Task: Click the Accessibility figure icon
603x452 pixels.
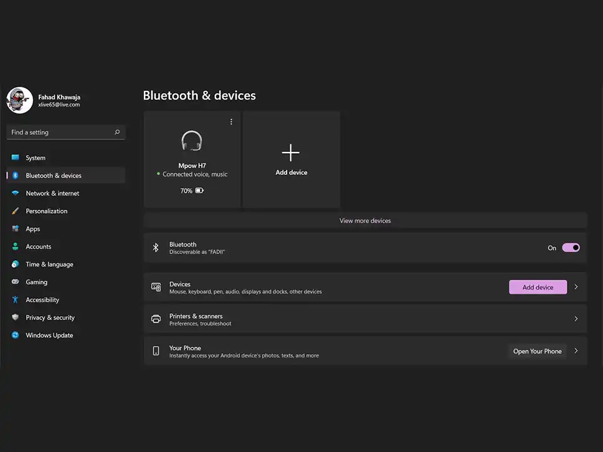Action: 15,299
